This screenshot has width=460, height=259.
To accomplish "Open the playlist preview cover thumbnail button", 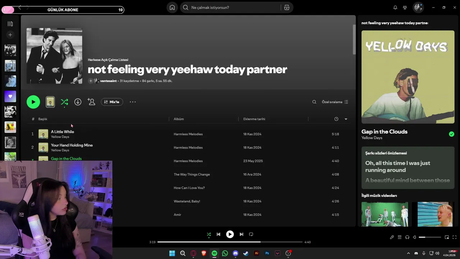I will coord(50,102).
